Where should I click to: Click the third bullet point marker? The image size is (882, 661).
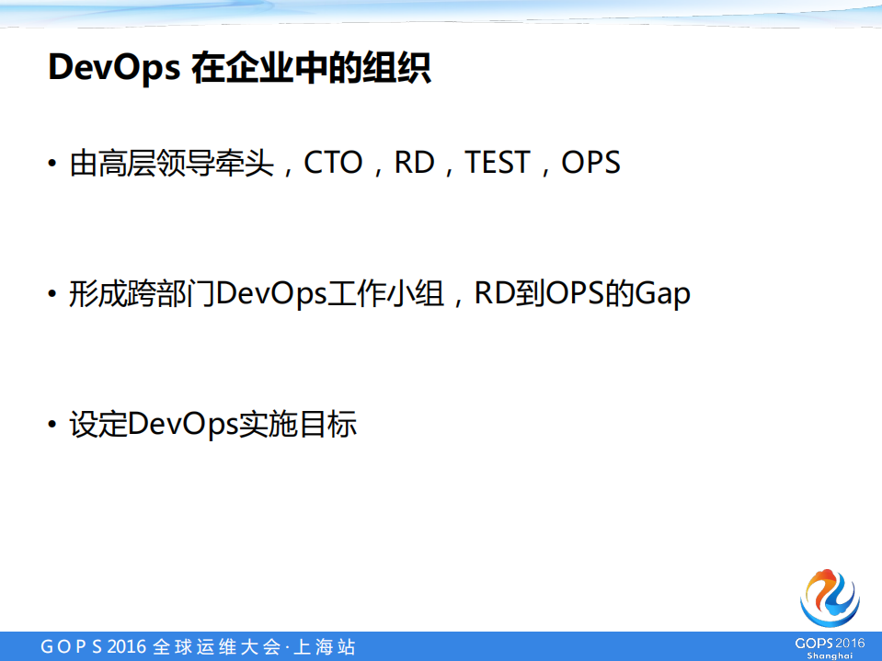click(x=52, y=422)
